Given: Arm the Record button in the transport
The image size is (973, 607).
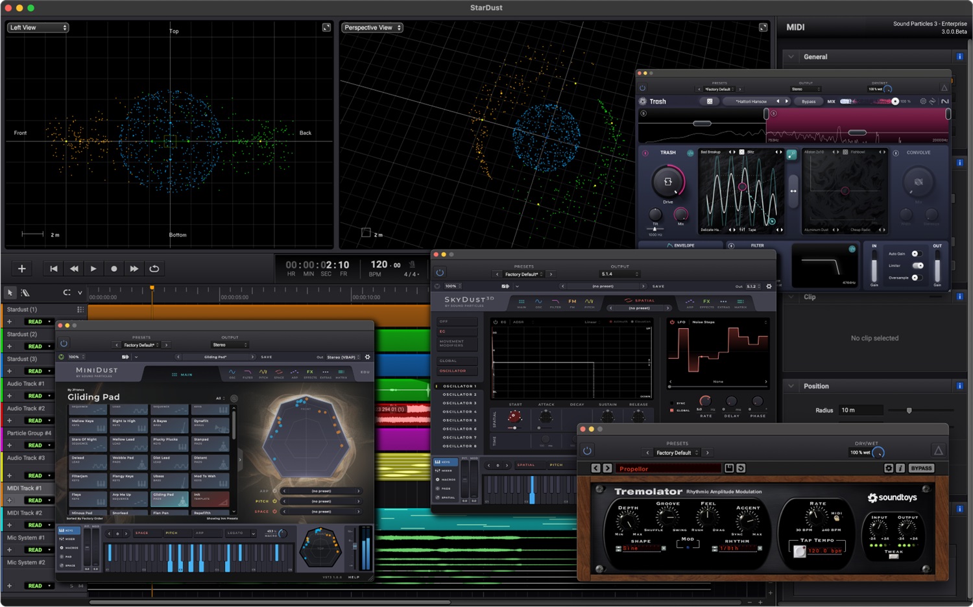Looking at the screenshot, I should [x=114, y=268].
